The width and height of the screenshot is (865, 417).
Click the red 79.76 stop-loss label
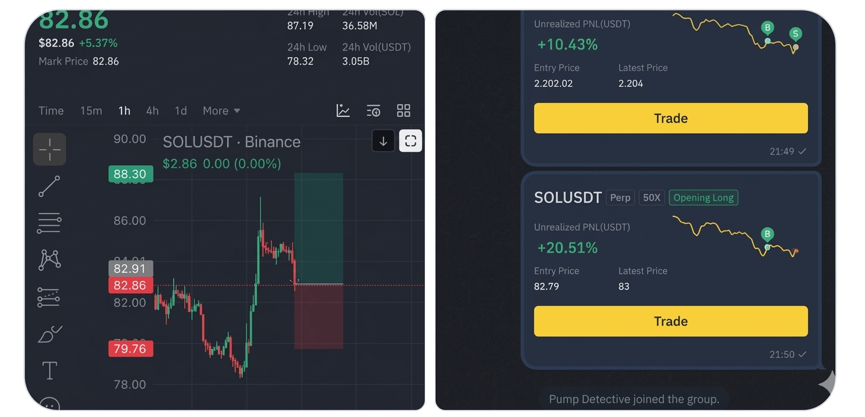[x=130, y=348]
